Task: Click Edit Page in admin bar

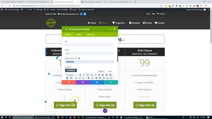Action: (x=38, y=10)
